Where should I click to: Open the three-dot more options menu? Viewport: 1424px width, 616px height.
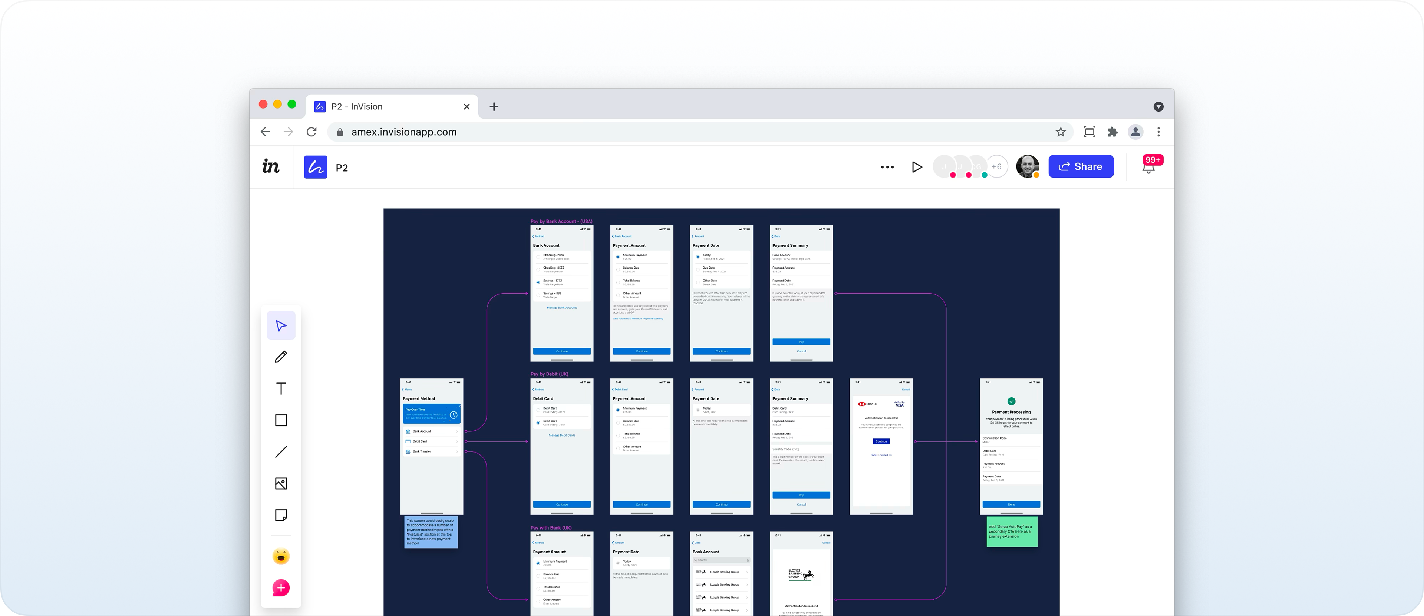(x=887, y=167)
